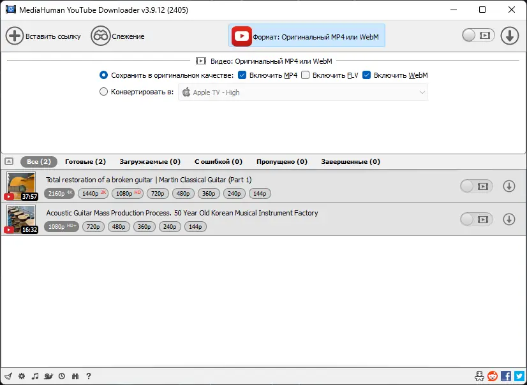527x385 pixels.
Task: Select 144p for Total restoration video
Action: [260, 194]
